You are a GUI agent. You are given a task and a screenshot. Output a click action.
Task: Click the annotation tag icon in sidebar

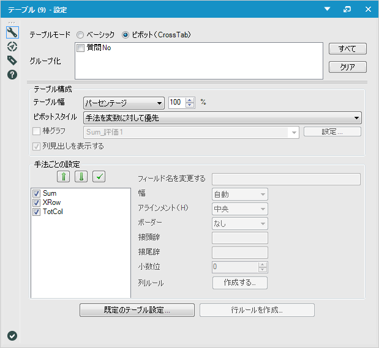point(12,60)
